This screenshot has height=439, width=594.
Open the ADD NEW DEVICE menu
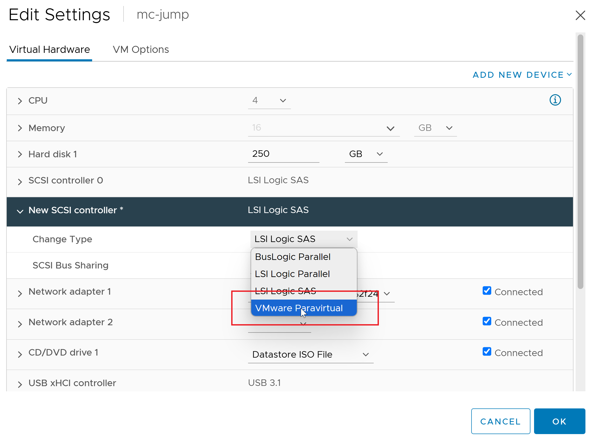[x=522, y=75]
